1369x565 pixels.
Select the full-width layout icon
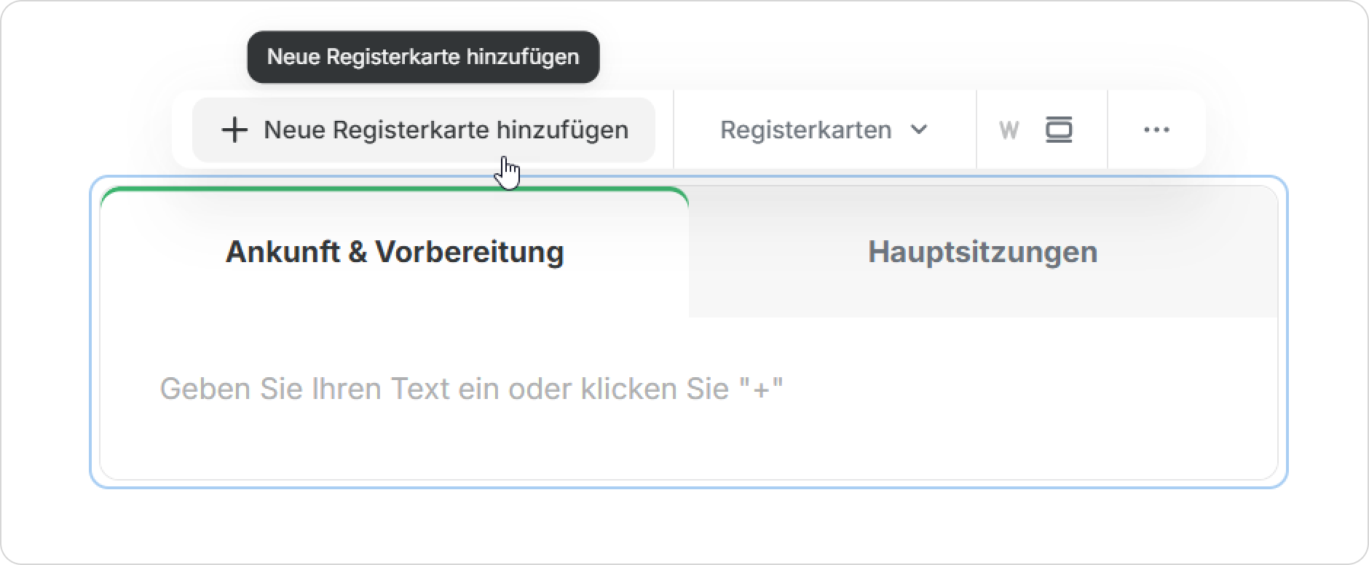(1058, 130)
